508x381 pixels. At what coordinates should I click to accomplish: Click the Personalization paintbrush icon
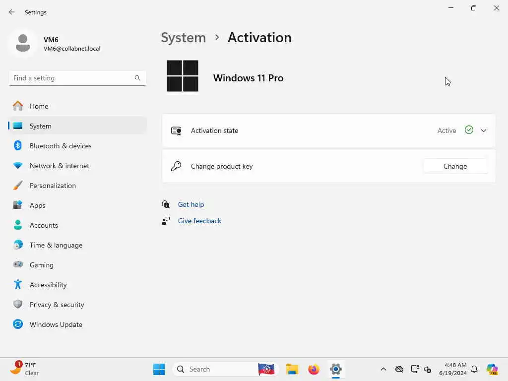(x=18, y=186)
